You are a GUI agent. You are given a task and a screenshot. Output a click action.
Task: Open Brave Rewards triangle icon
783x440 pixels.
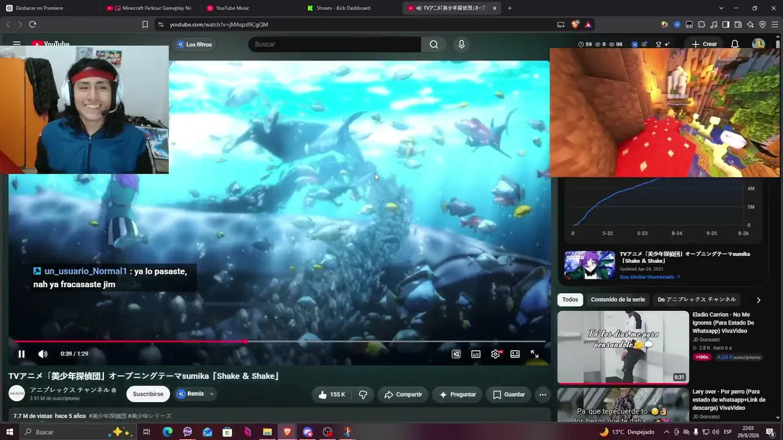tap(588, 24)
